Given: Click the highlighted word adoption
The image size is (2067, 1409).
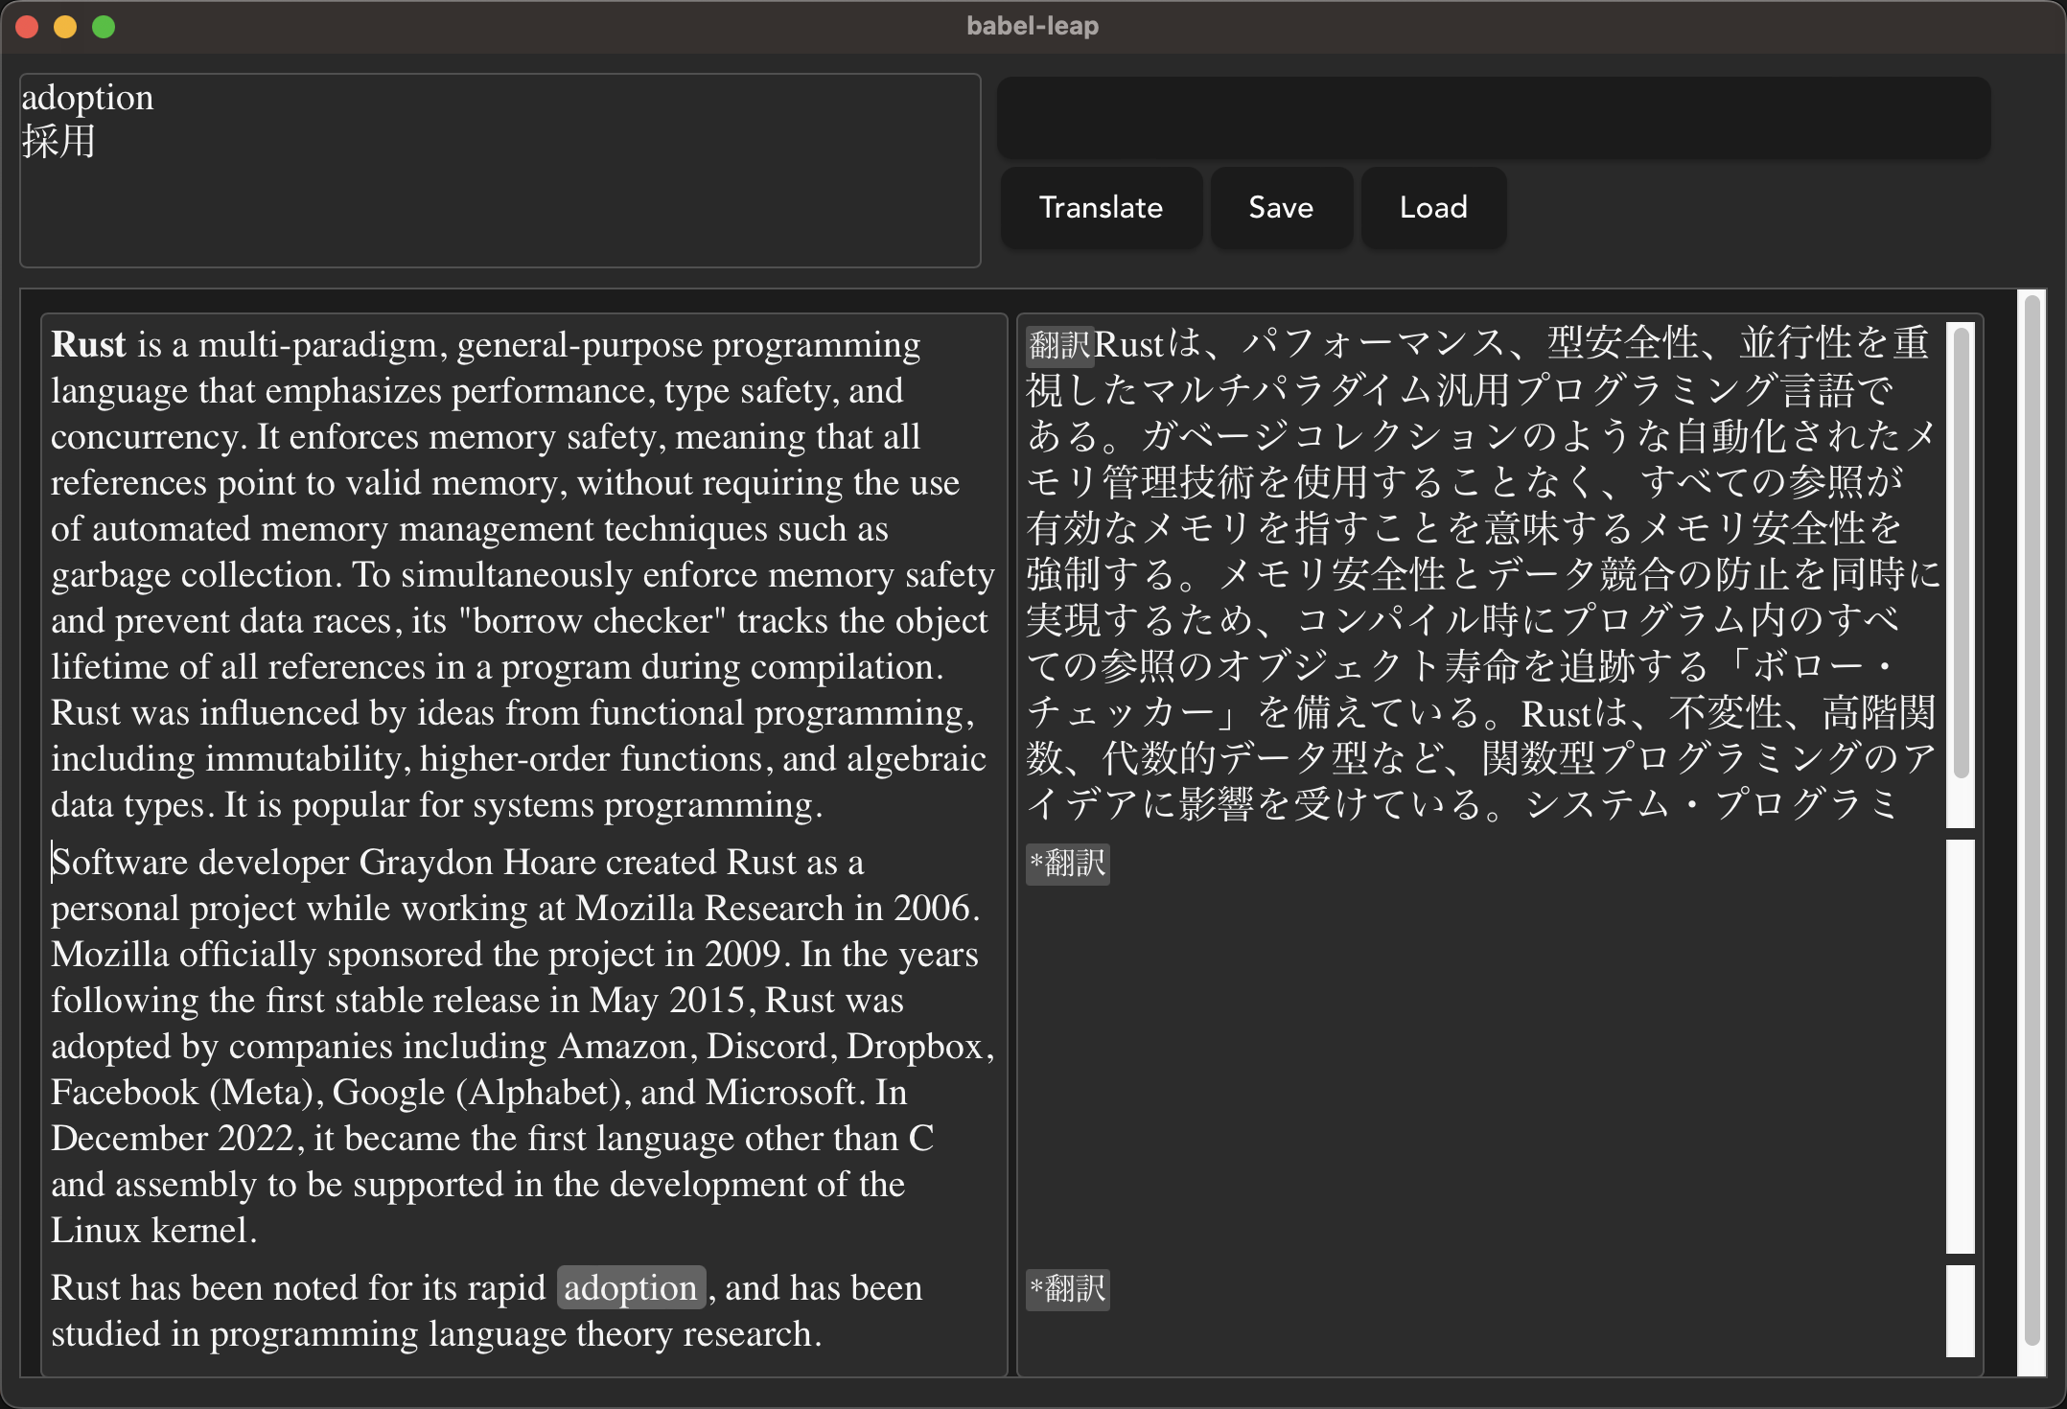Looking at the screenshot, I should click(x=631, y=1288).
